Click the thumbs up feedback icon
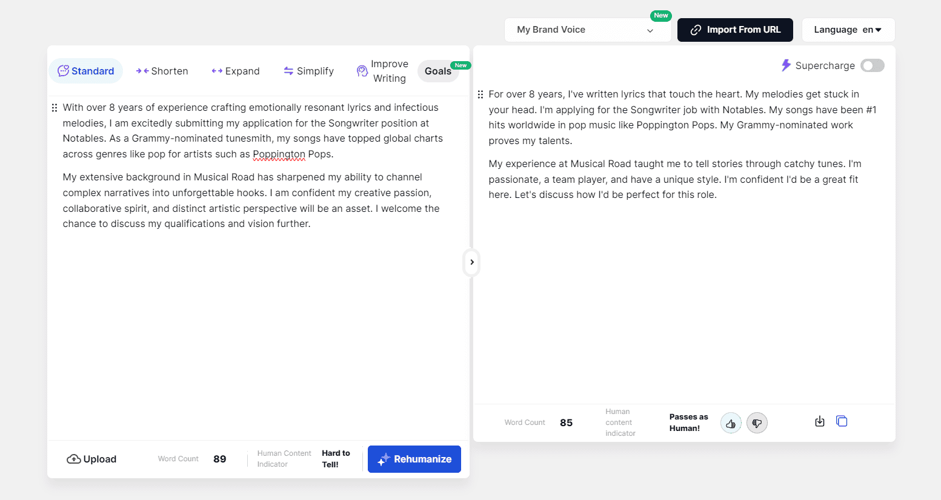 point(731,423)
